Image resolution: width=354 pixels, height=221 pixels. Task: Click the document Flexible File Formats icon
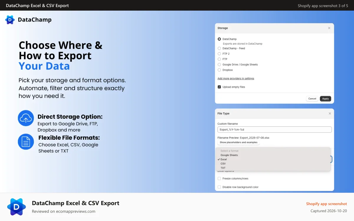click(26, 142)
